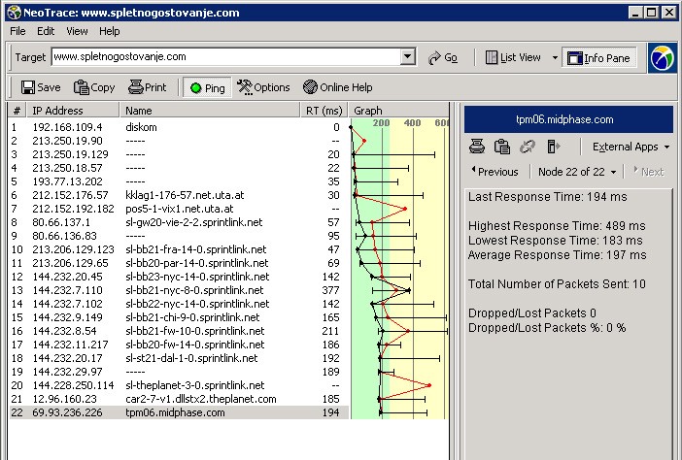Screen dimensions: 682x460
Task: Switch to List View
Action: tap(513, 58)
